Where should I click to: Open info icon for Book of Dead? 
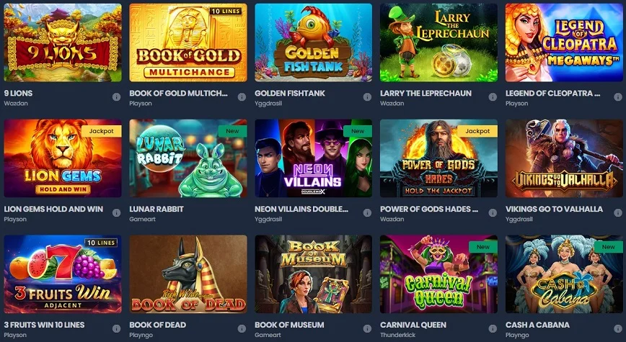[x=242, y=328]
